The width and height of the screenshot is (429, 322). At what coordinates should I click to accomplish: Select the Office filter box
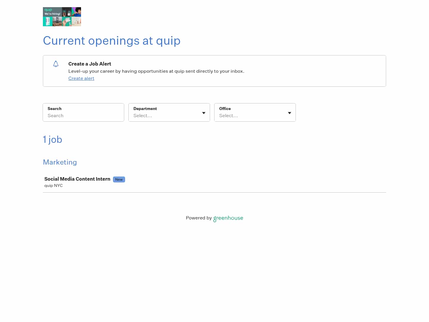click(x=255, y=112)
